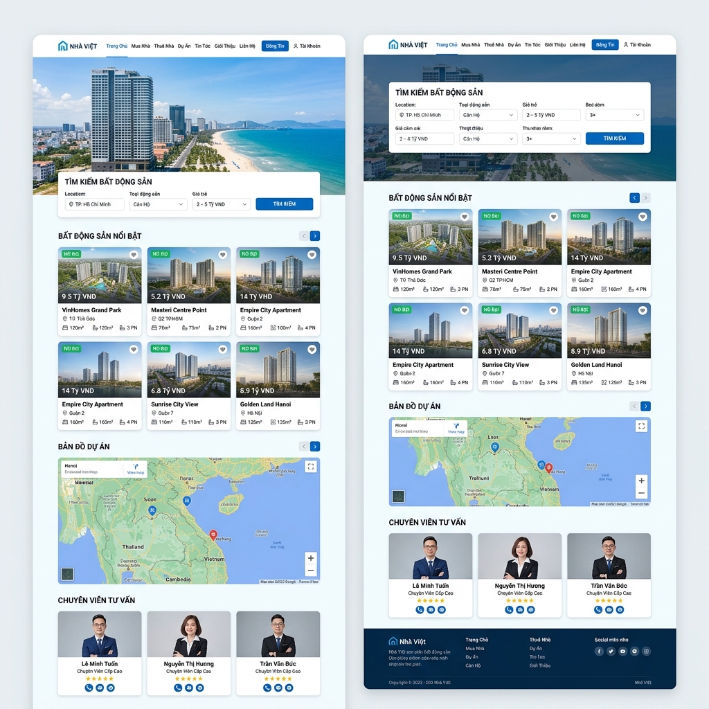Click 2 - 8 Tỷ VND field in right mockup
This screenshot has width=709, height=709.
[x=424, y=138]
